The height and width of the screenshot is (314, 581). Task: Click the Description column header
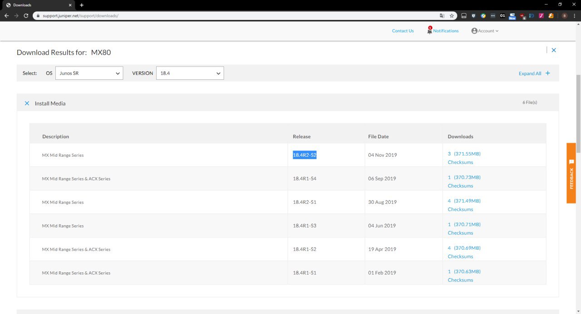click(56, 136)
